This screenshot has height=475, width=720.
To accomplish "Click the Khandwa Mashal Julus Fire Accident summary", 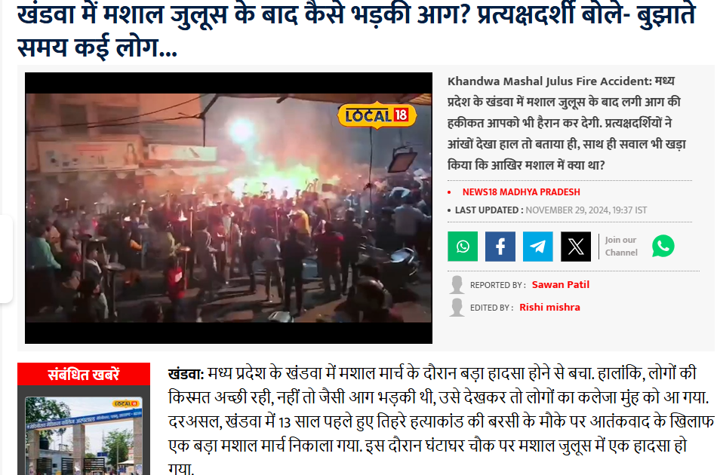I will (566, 123).
